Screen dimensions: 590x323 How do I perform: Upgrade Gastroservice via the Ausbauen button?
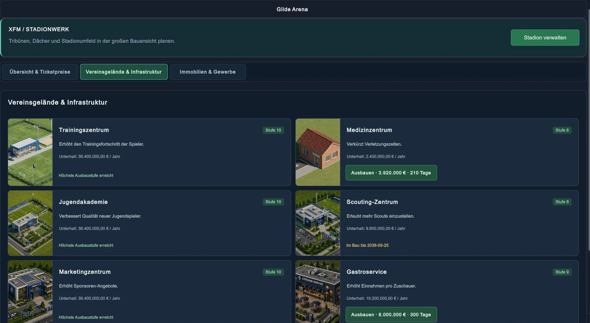tap(391, 315)
